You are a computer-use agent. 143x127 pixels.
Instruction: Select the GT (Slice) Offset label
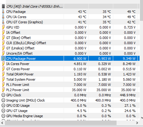[18, 38]
